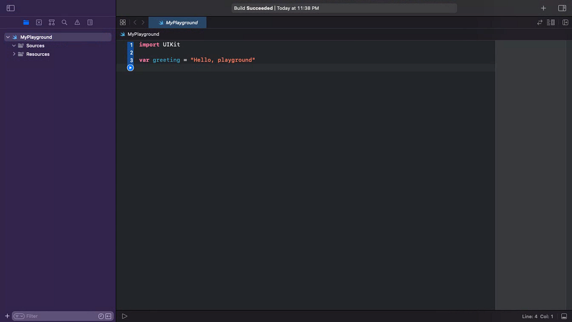
Task: Collapse the MyPlayground tree item
Action: [8, 37]
